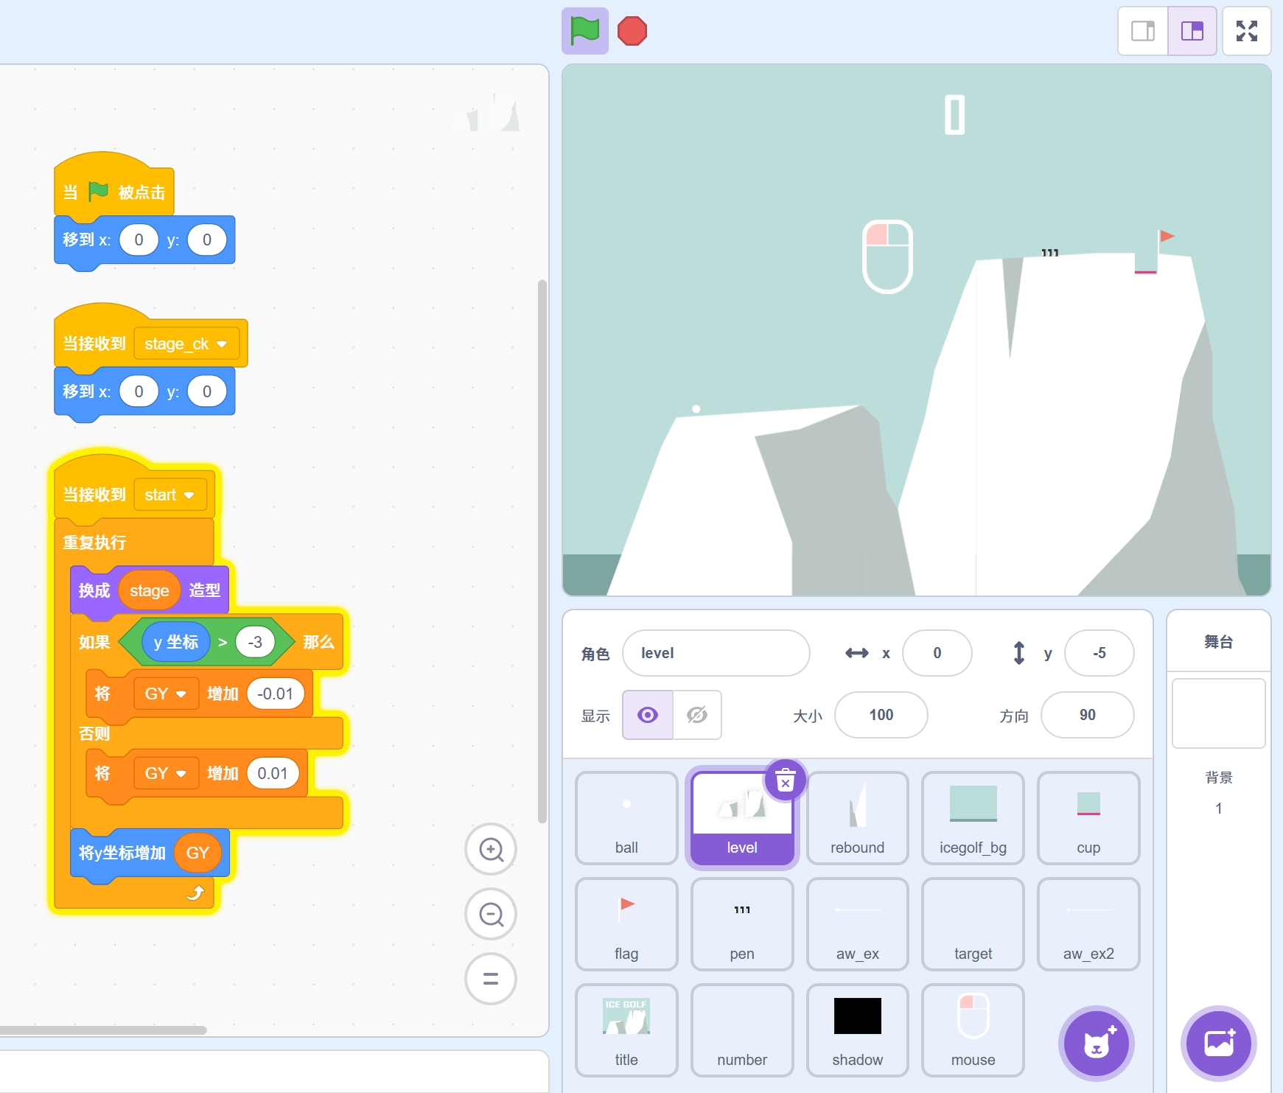The image size is (1283, 1093).
Task: Zoom in on the code workspace
Action: click(491, 850)
